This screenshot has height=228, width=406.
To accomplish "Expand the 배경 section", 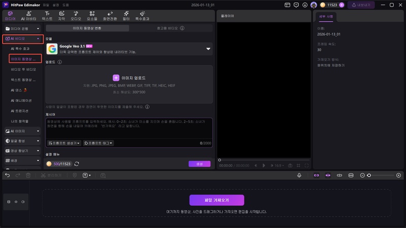I will pos(22,161).
